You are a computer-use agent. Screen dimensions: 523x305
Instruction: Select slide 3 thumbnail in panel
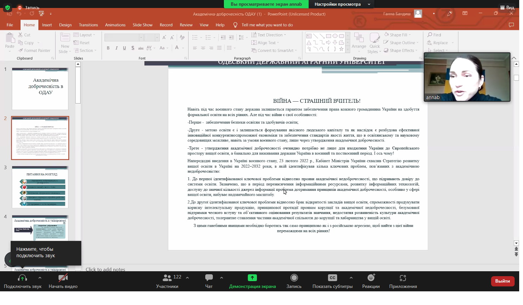pyautogui.click(x=40, y=187)
